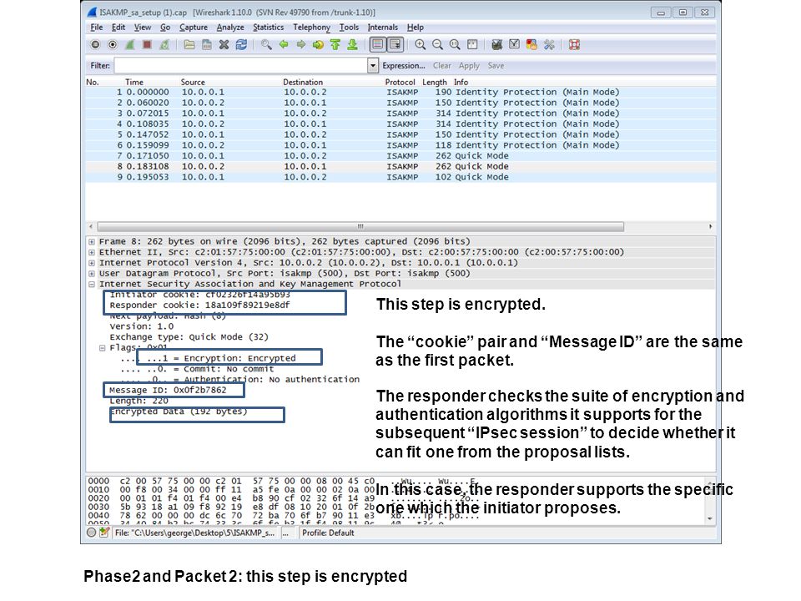Open coloring rules icon
This screenshot has height=601, width=801.
tap(531, 45)
